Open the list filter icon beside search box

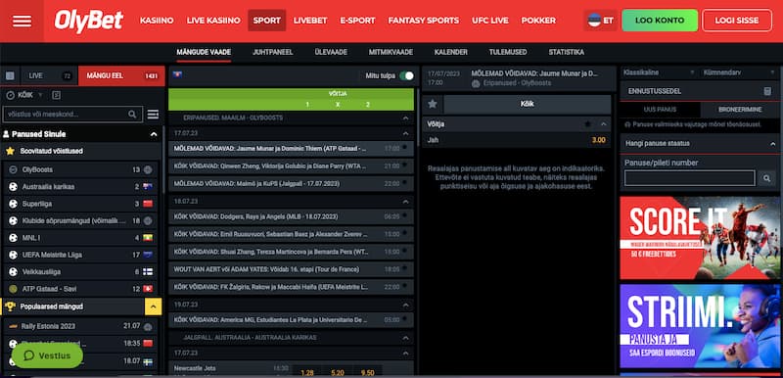tap(153, 115)
